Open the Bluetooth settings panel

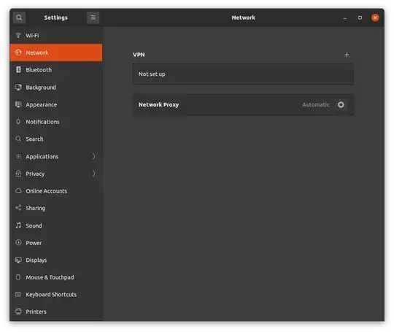(x=56, y=69)
